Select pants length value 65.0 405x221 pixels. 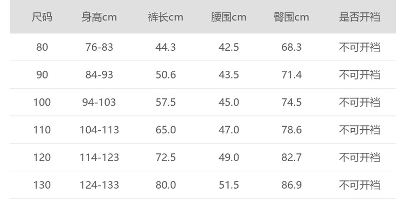coord(165,130)
